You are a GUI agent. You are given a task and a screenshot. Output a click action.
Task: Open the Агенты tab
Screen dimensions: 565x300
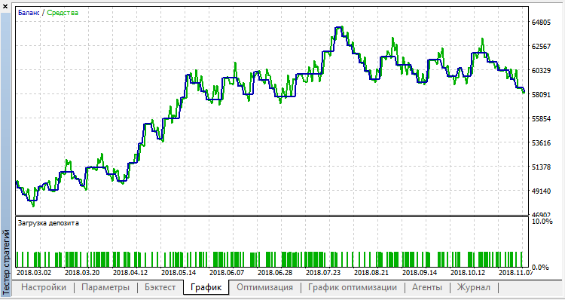coord(427,287)
